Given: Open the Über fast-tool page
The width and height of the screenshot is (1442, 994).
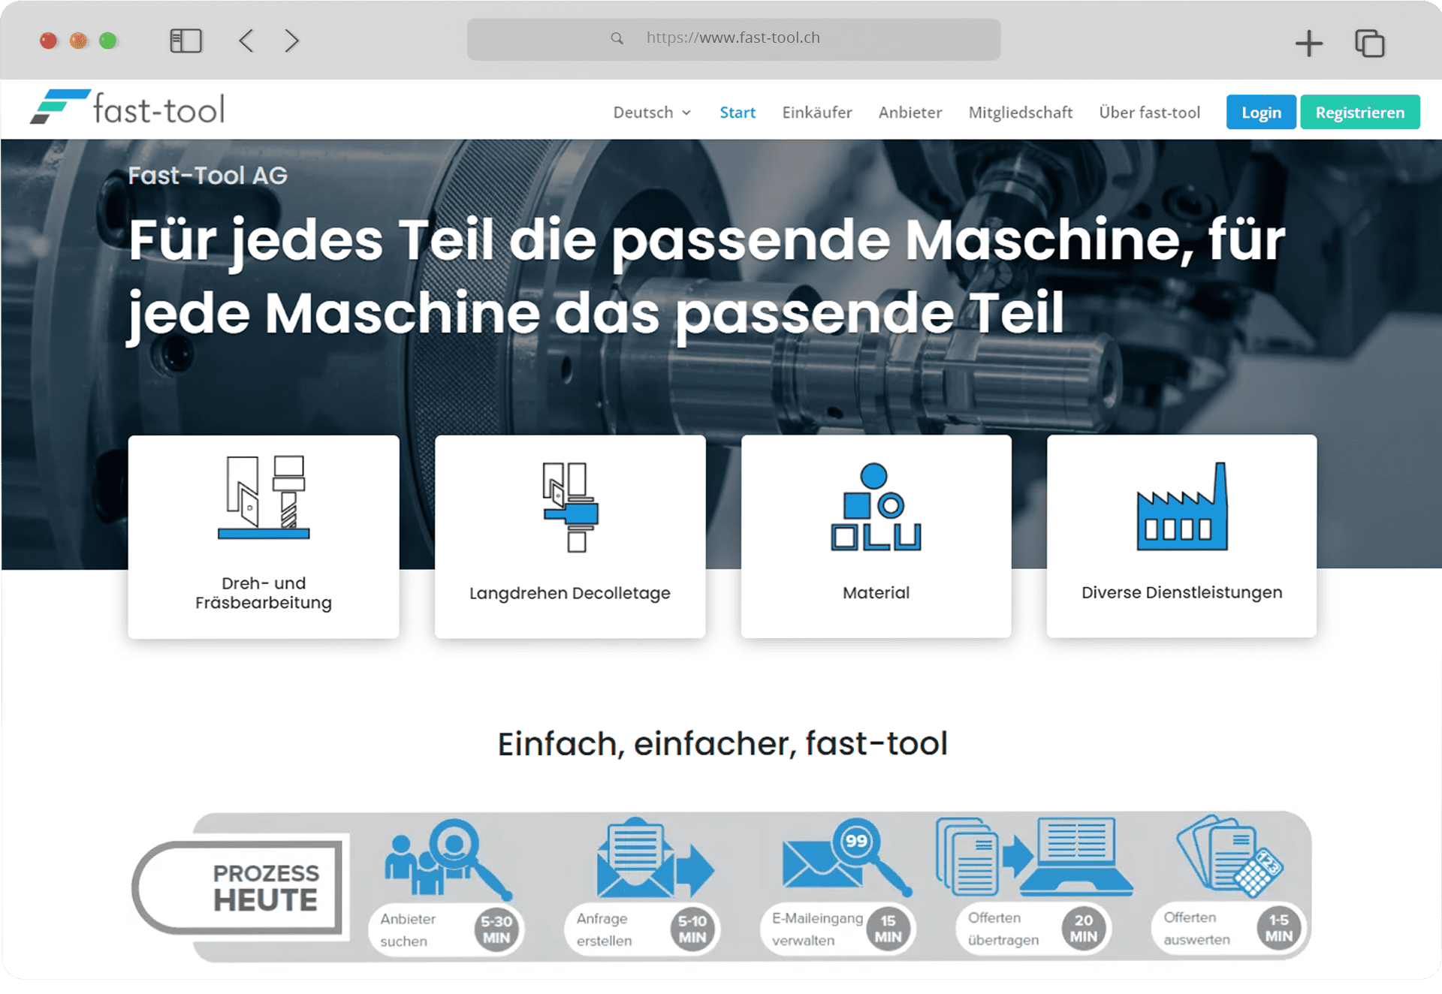Looking at the screenshot, I should (x=1149, y=112).
